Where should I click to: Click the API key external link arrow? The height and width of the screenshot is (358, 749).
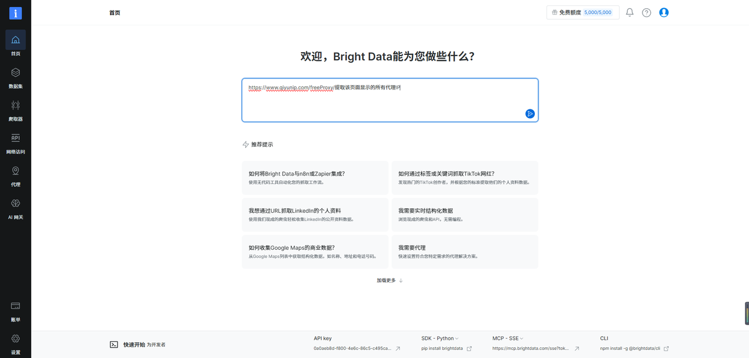[398, 349]
